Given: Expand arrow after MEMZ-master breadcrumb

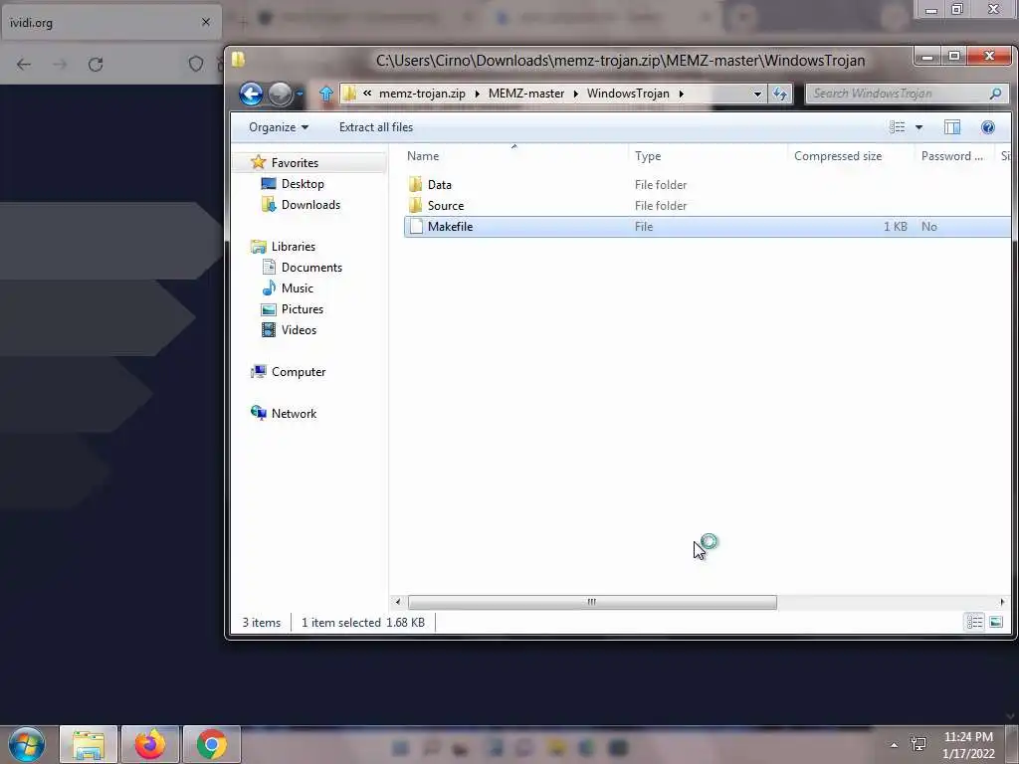Looking at the screenshot, I should tap(576, 94).
